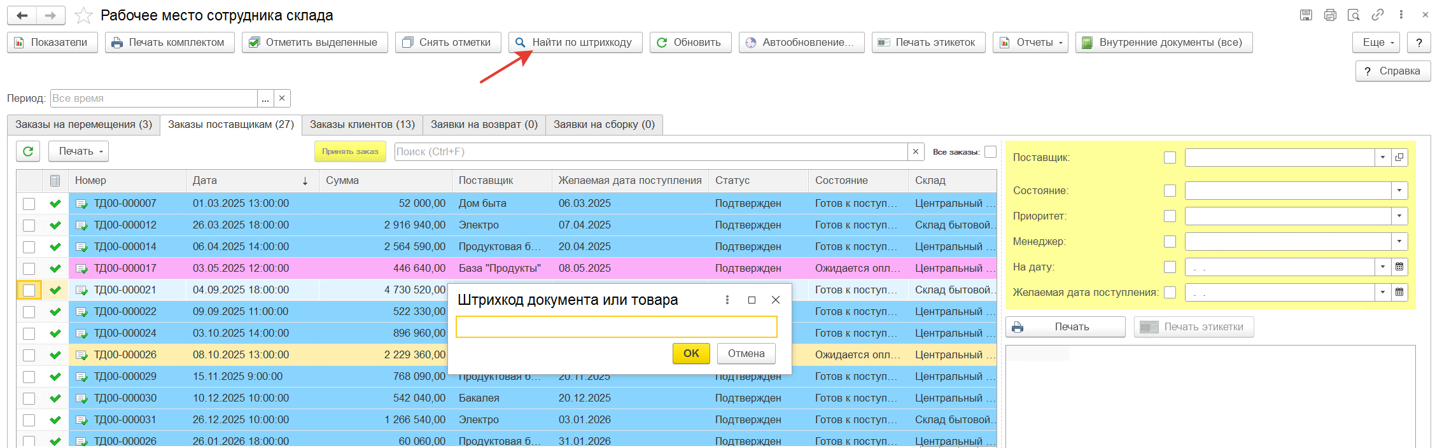Enable the Состояние filter checkbox
The width and height of the screenshot is (1435, 448).
coord(1170,190)
